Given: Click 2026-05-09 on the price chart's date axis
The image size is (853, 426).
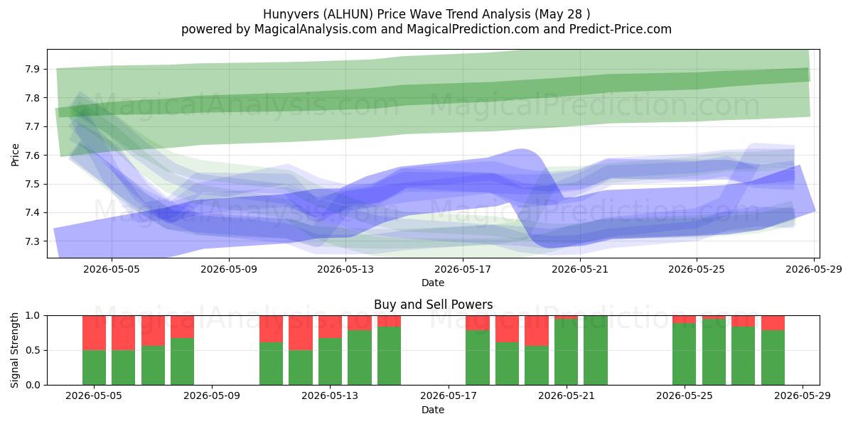Looking at the screenshot, I should pyautogui.click(x=229, y=269).
